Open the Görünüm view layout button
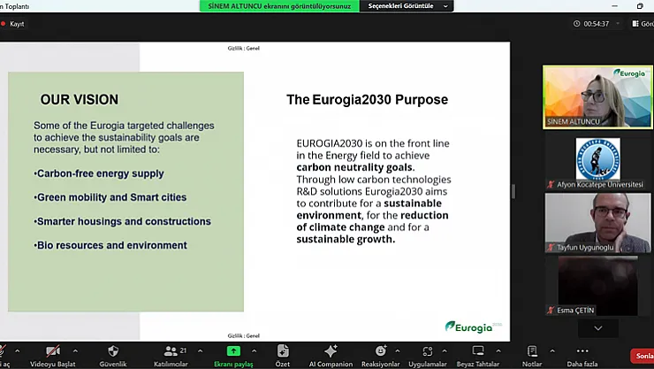Image resolution: width=654 pixels, height=369 pixels. pyautogui.click(x=643, y=24)
